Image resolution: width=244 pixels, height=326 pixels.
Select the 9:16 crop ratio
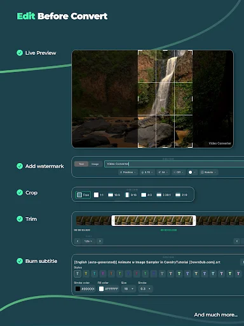click(131, 195)
